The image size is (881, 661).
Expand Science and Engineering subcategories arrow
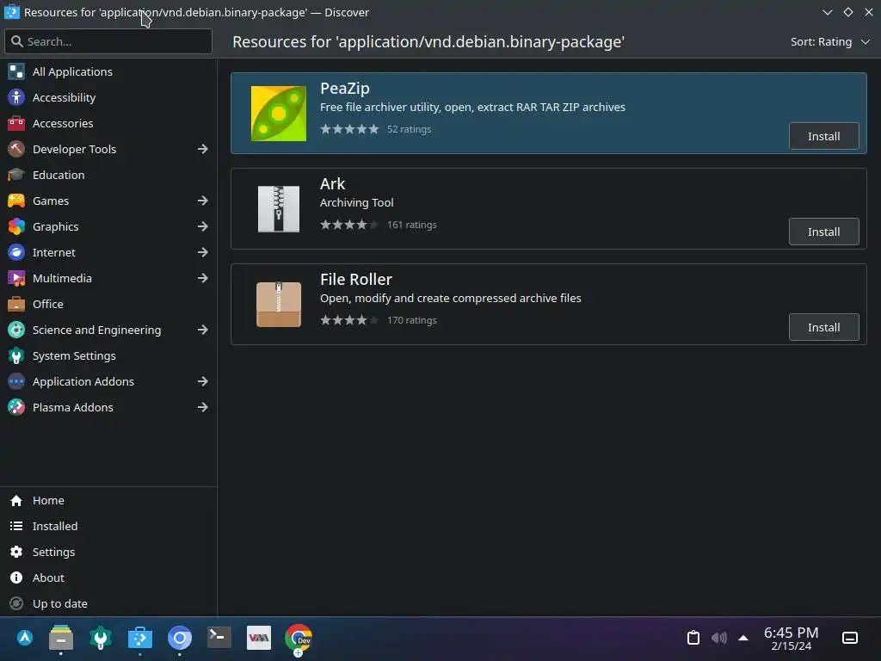203,330
